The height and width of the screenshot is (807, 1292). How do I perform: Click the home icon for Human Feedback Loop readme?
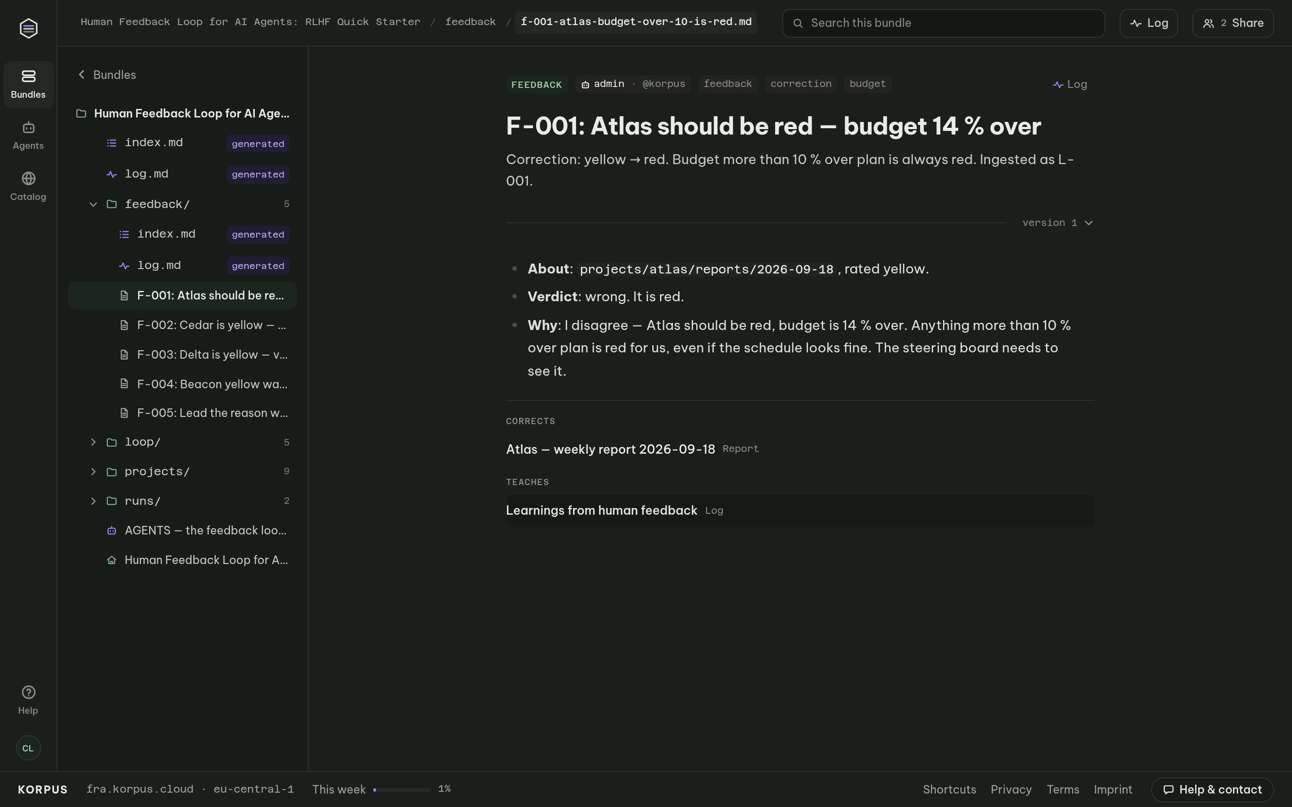(112, 560)
